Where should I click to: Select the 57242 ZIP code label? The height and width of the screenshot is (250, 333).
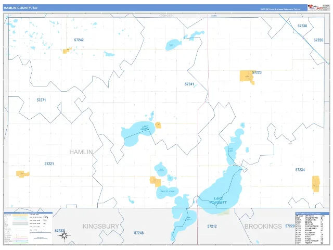click(79, 40)
